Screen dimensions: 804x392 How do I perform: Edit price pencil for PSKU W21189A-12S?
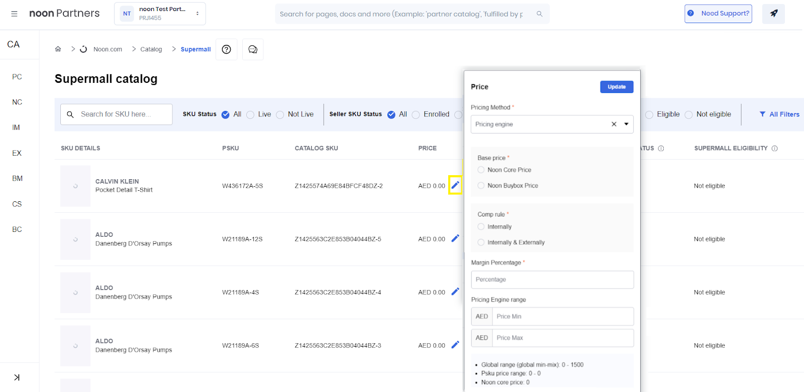click(x=455, y=238)
